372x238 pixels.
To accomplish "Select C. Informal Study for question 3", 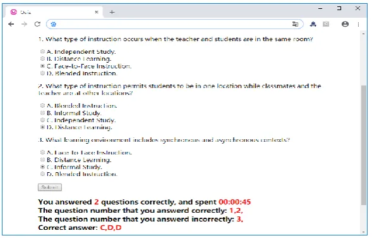I will 42,166.
